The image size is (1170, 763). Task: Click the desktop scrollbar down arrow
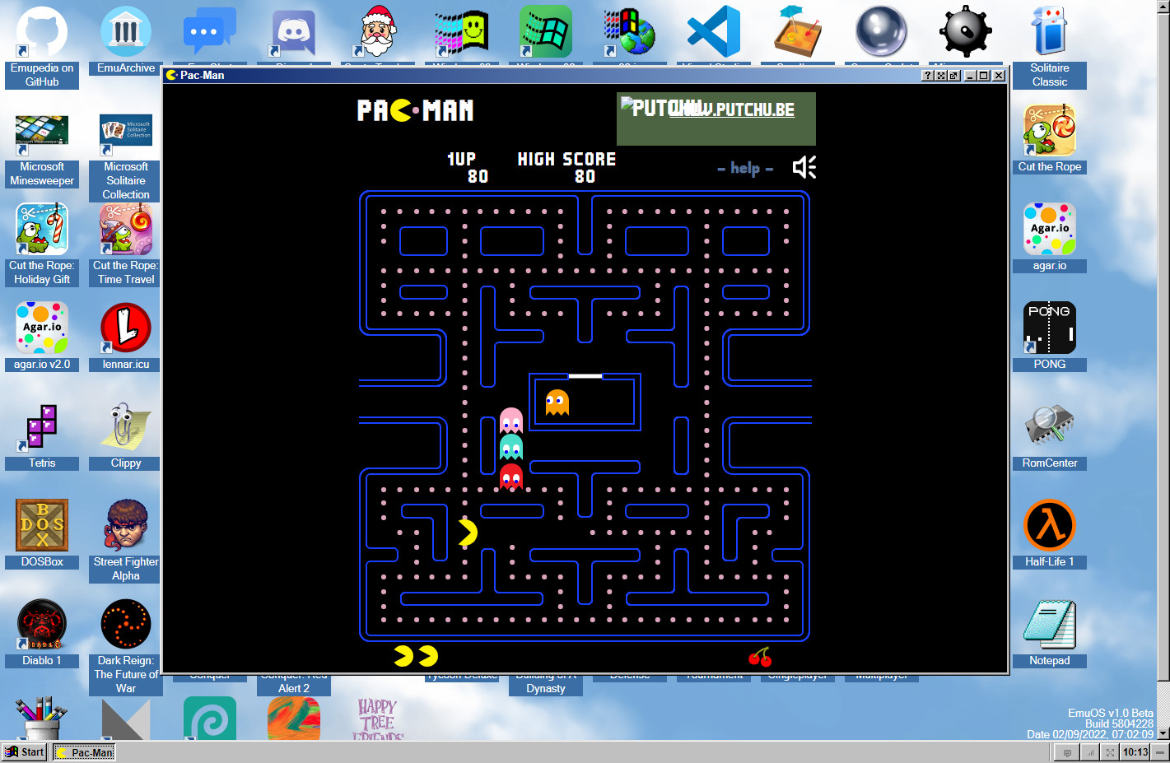point(1163,733)
